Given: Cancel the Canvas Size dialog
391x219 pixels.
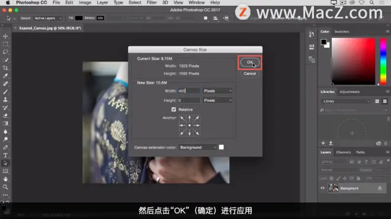Looking at the screenshot, I should (249, 74).
